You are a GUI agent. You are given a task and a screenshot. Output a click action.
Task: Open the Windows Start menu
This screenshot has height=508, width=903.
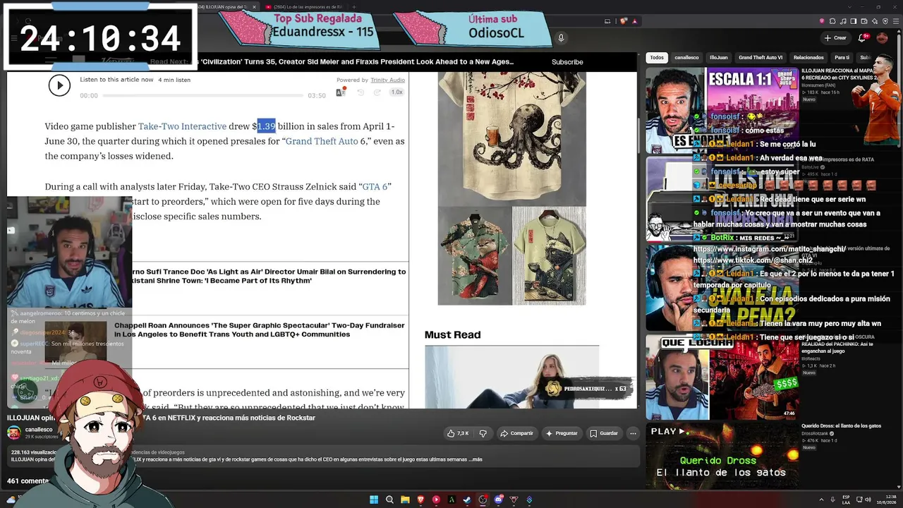click(x=374, y=500)
